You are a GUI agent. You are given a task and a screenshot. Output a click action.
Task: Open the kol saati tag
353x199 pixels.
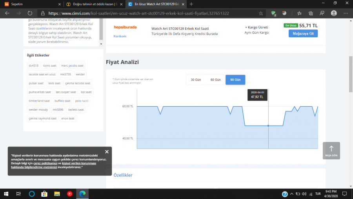pyautogui.click(x=86, y=92)
